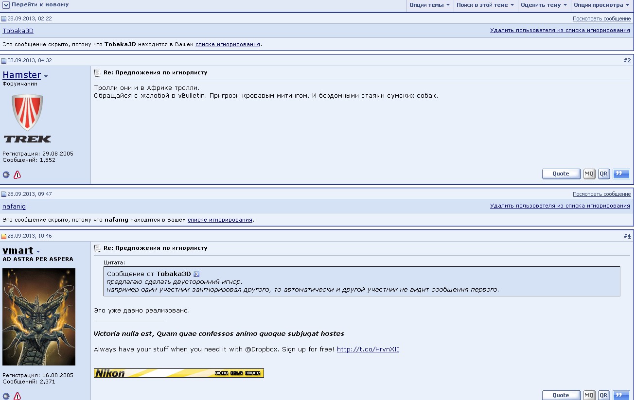The width and height of the screenshot is (636, 400).
Task: Click the view-post arrow next to quoted Tobaka3D
Action: click(x=196, y=274)
